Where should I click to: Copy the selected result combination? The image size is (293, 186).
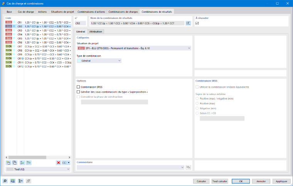click(x=15, y=163)
